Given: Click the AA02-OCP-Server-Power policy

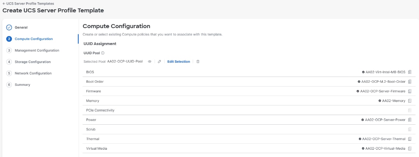Looking at the screenshot, I should pyautogui.click(x=385, y=120).
